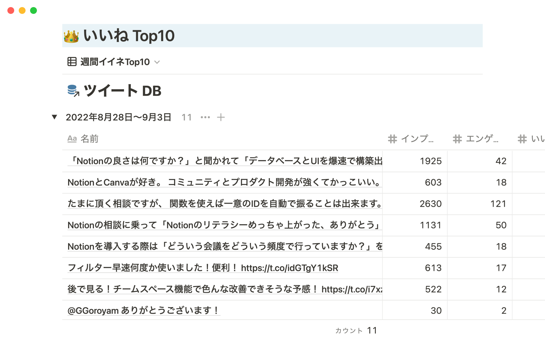545x340 pixels.
Task: Click the partially visible いい column header
Action: [x=531, y=139]
